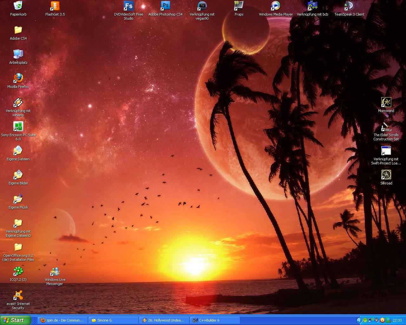This screenshot has height=325, width=406.
Task: Select the Morrowind game shortcut
Action: click(386, 103)
